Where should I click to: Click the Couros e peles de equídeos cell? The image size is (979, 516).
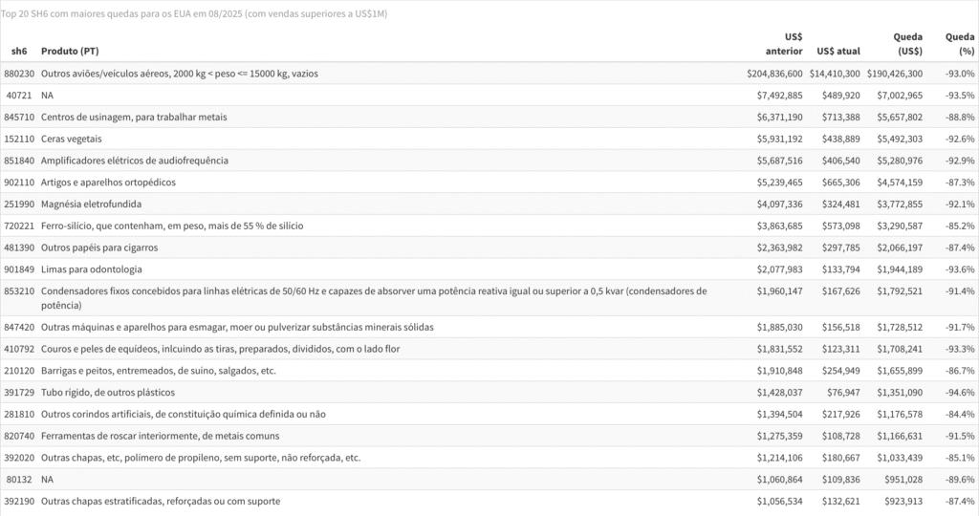(221, 349)
